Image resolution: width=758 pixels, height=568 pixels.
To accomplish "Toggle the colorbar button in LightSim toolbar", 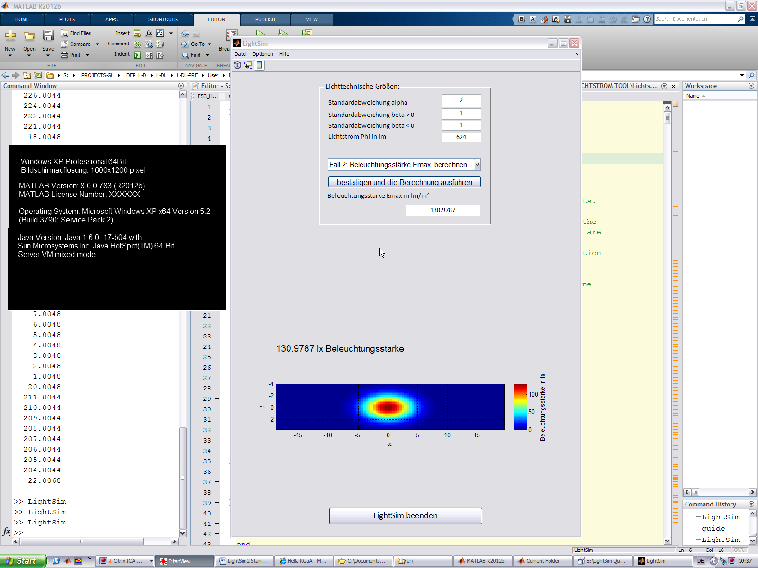I will click(x=259, y=65).
